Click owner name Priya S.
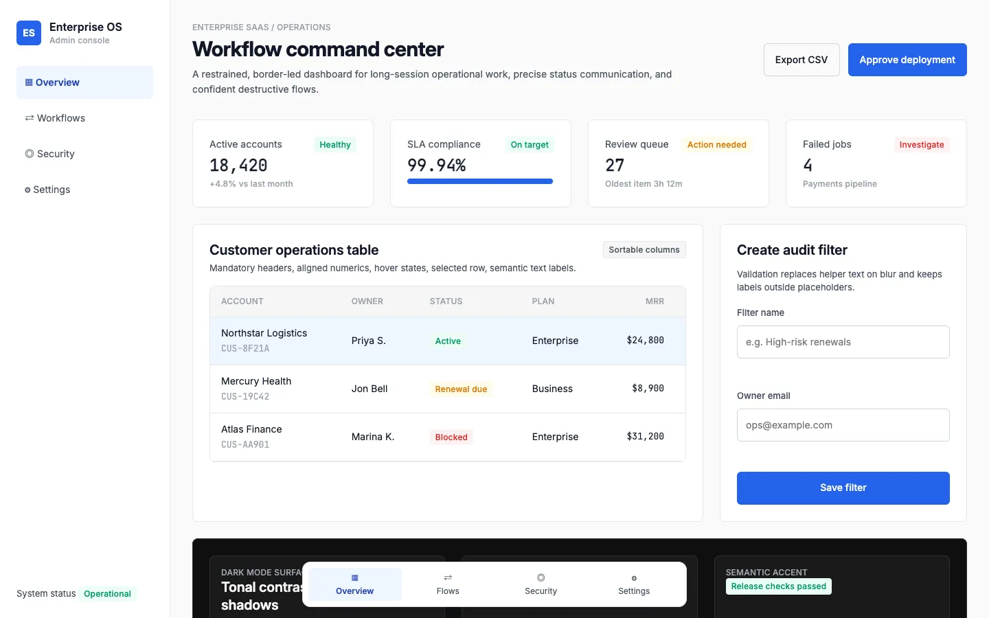Viewport: 989px width, 618px height. (369, 341)
